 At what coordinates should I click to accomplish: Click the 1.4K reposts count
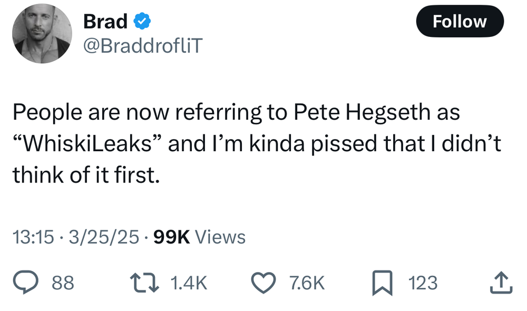click(189, 284)
